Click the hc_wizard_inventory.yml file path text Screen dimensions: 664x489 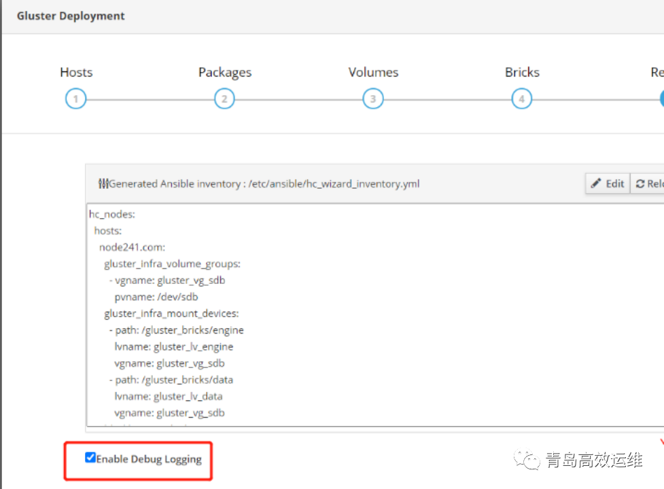pos(334,183)
